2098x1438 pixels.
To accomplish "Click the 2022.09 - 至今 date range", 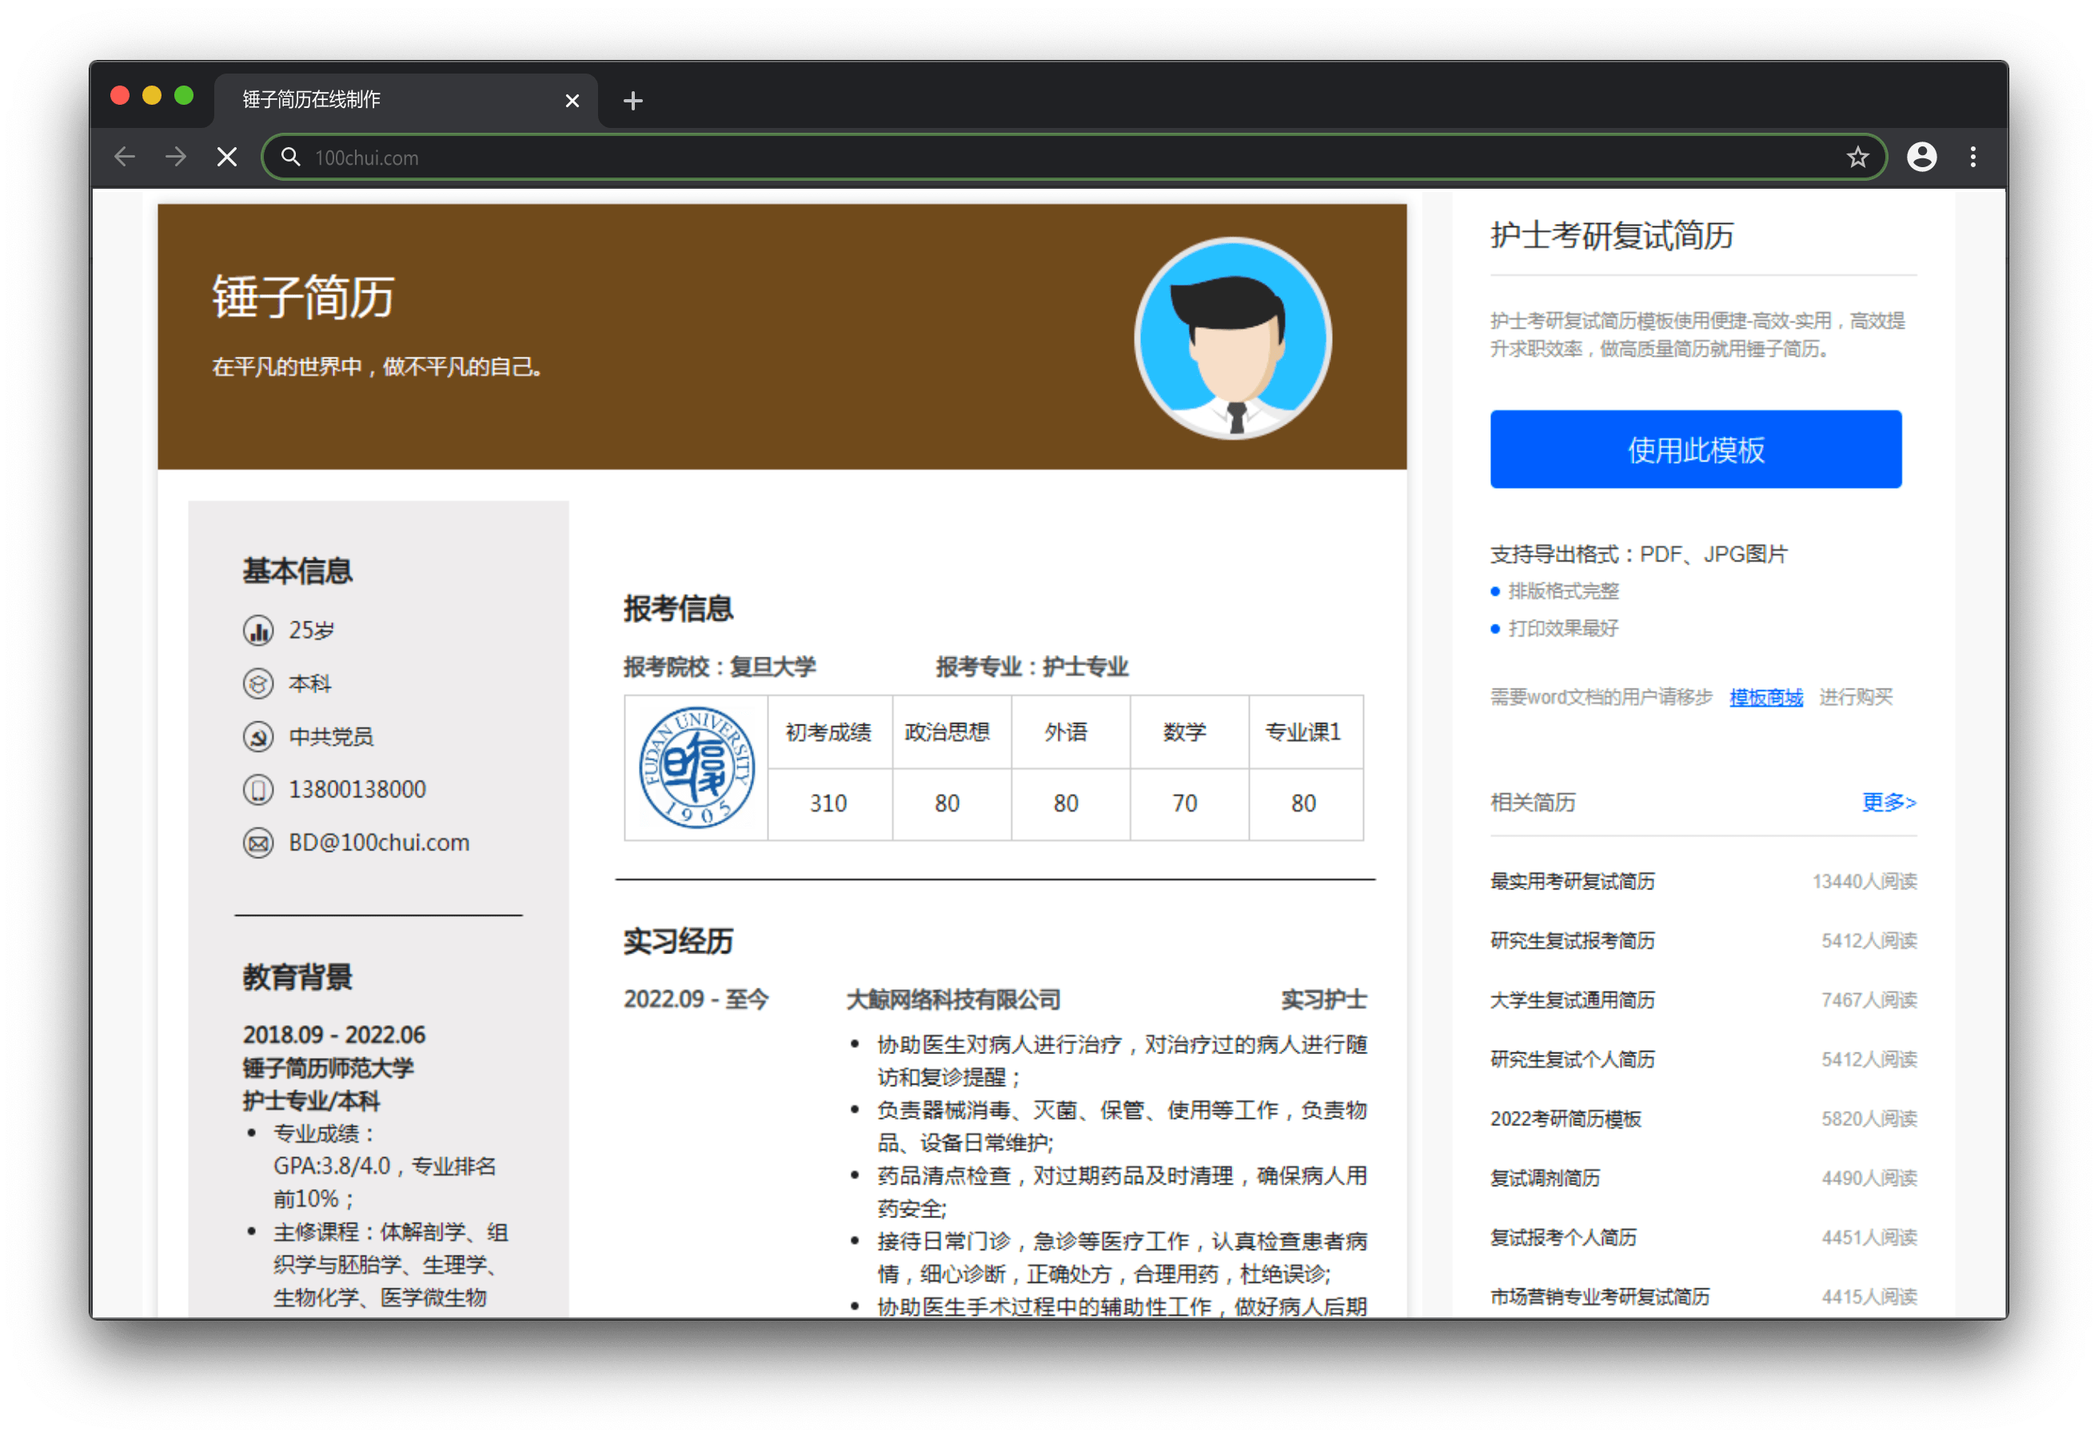I will tap(696, 1000).
